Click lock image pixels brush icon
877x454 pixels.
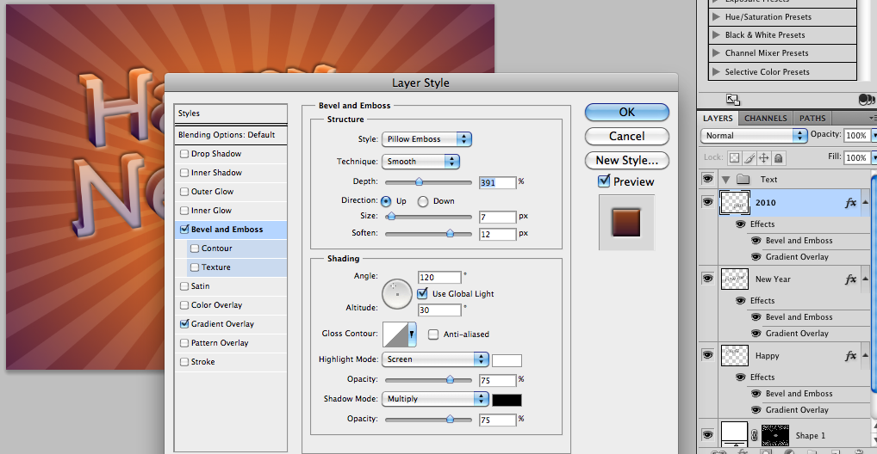click(749, 157)
